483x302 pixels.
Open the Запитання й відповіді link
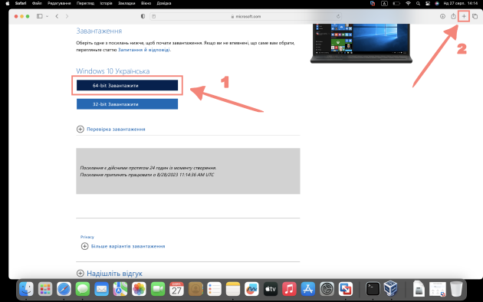(x=144, y=50)
